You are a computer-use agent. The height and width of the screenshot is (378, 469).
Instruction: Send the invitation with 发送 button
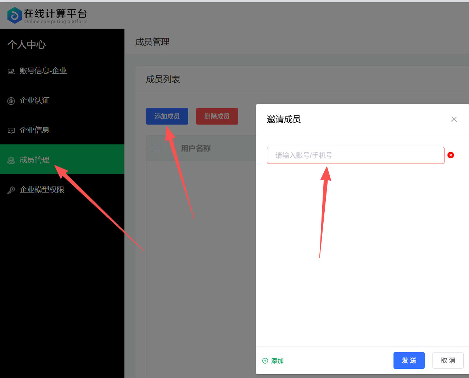click(409, 360)
